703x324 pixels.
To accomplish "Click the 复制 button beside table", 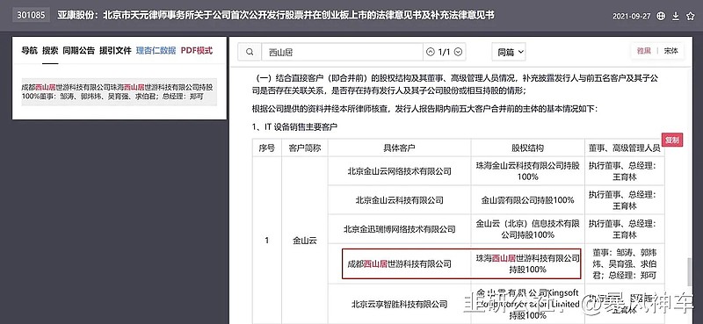I will click(672, 140).
